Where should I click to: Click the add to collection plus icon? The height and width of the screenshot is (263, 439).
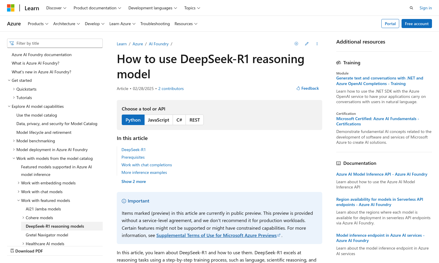pos(296,44)
